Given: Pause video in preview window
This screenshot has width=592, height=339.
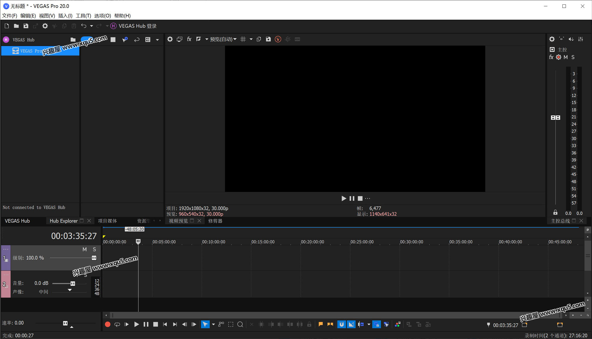Looking at the screenshot, I should (352, 198).
